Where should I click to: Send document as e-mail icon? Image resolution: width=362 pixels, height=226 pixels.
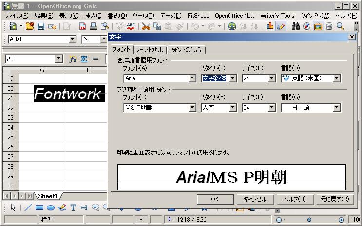(x=52, y=27)
